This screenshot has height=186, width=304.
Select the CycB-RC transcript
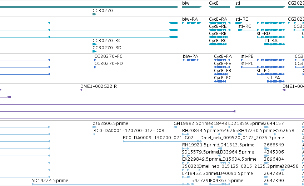(x=218, y=44)
